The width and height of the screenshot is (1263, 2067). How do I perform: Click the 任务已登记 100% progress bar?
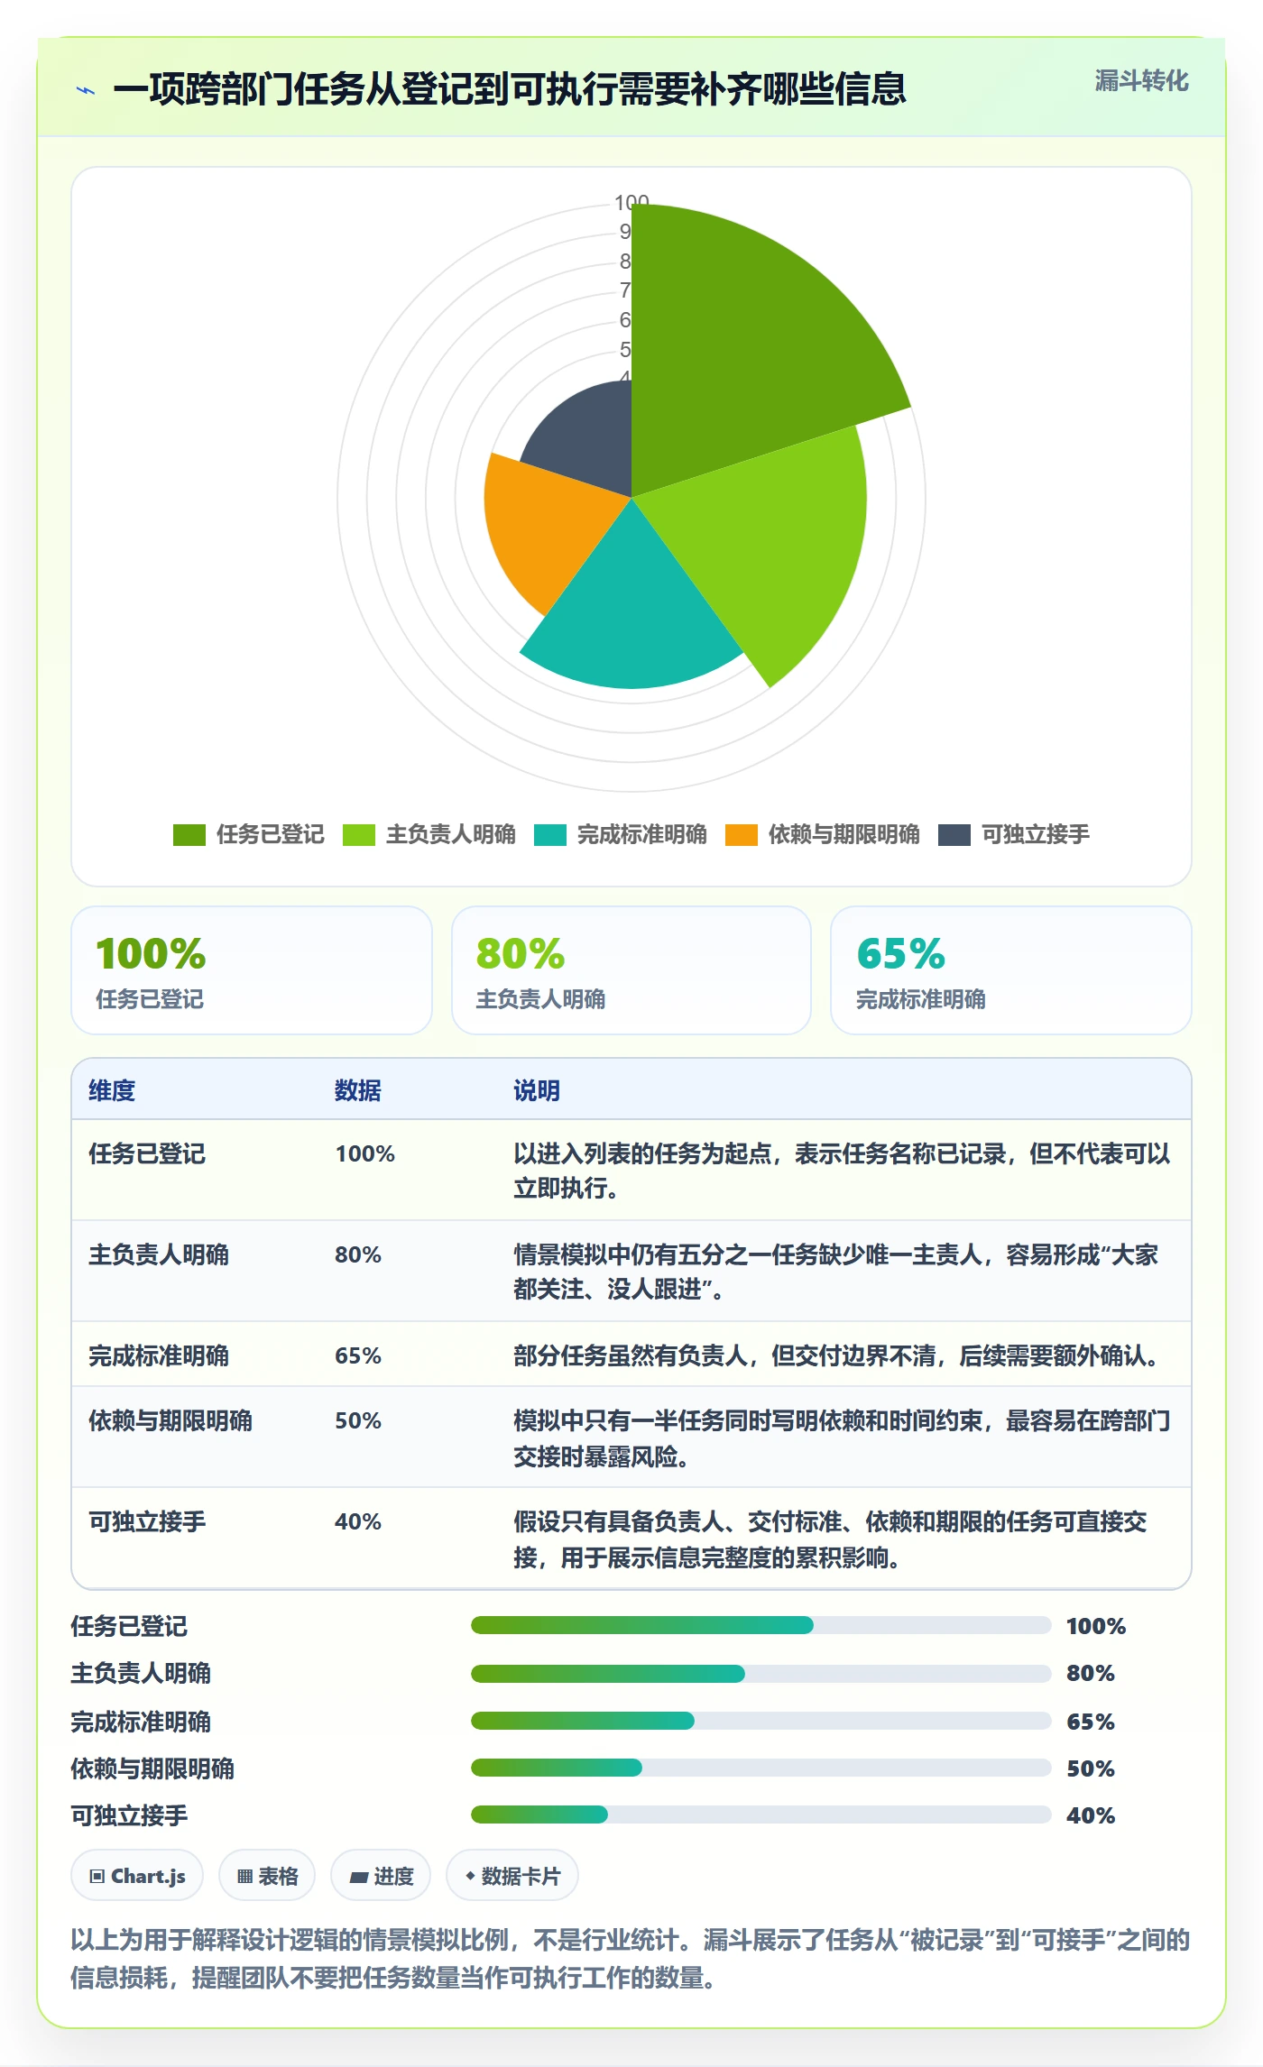click(761, 1625)
